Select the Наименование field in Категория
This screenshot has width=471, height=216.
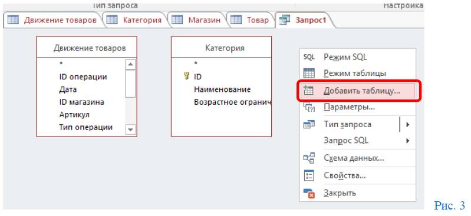coord(222,89)
